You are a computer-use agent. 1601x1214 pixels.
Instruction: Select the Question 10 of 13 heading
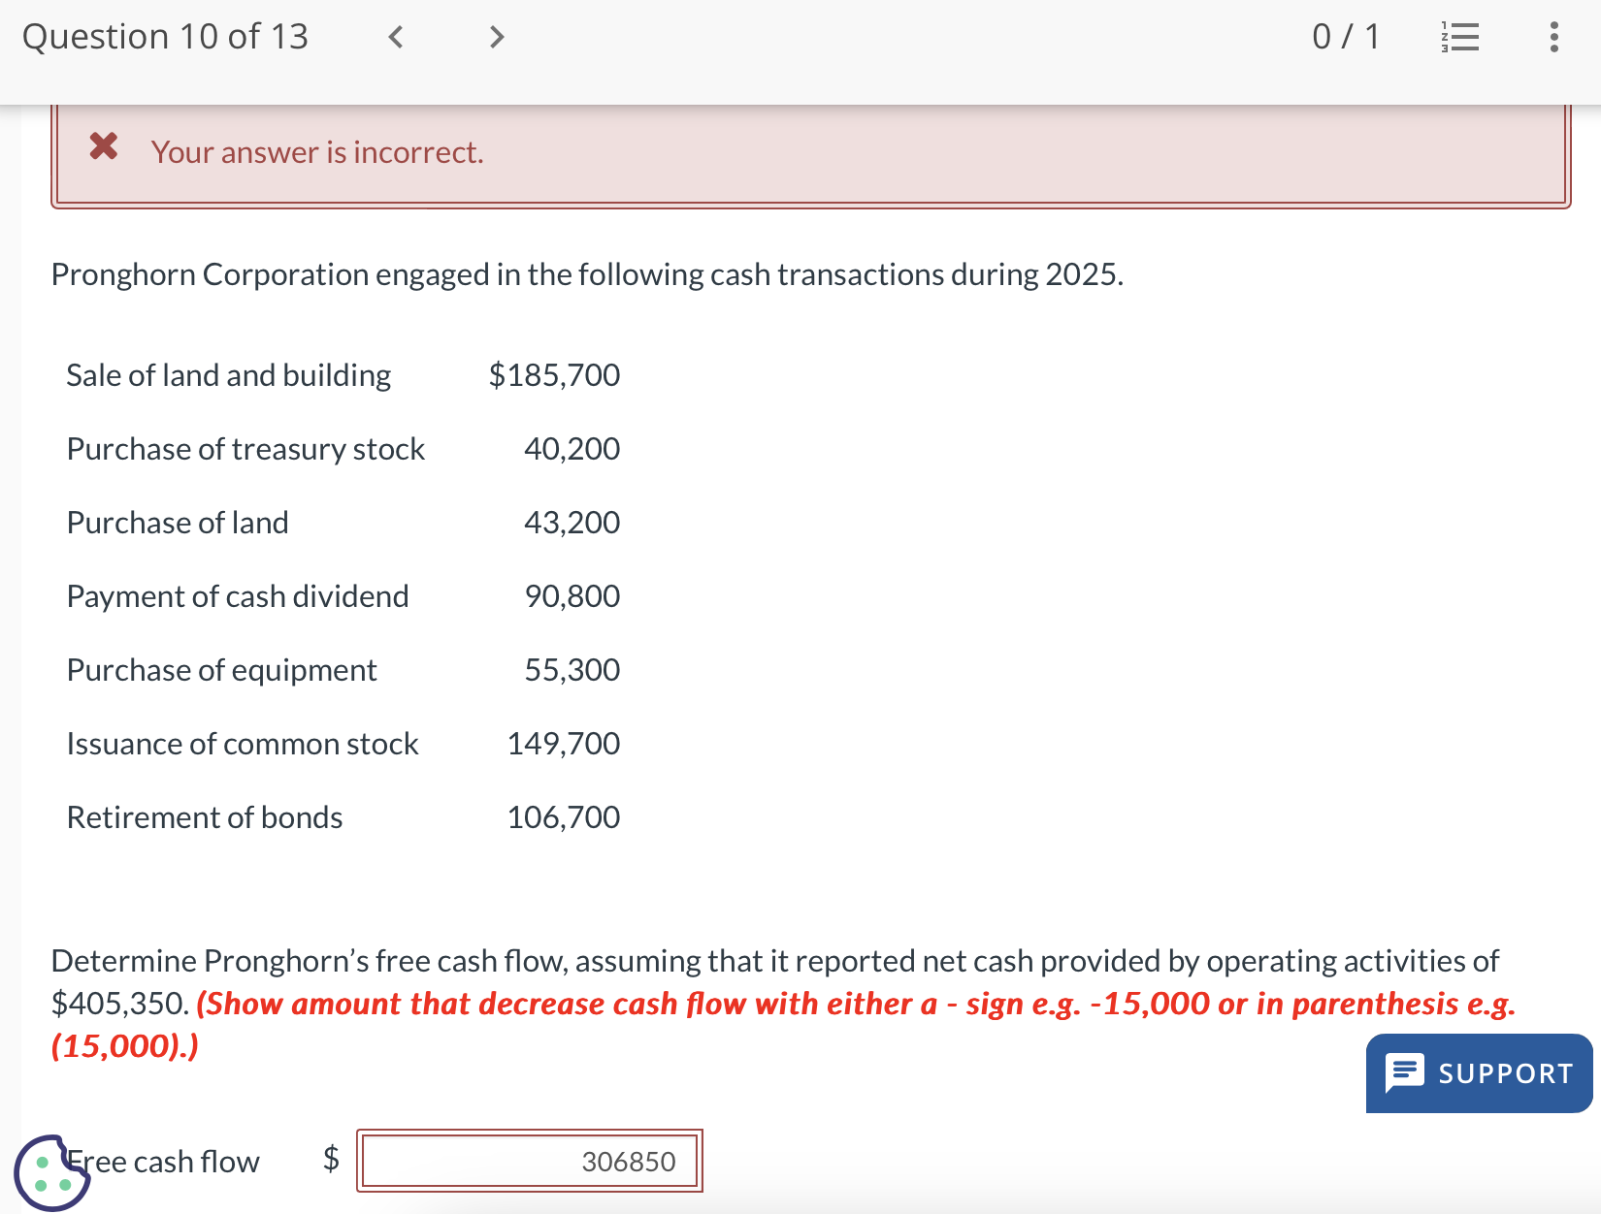(x=165, y=37)
